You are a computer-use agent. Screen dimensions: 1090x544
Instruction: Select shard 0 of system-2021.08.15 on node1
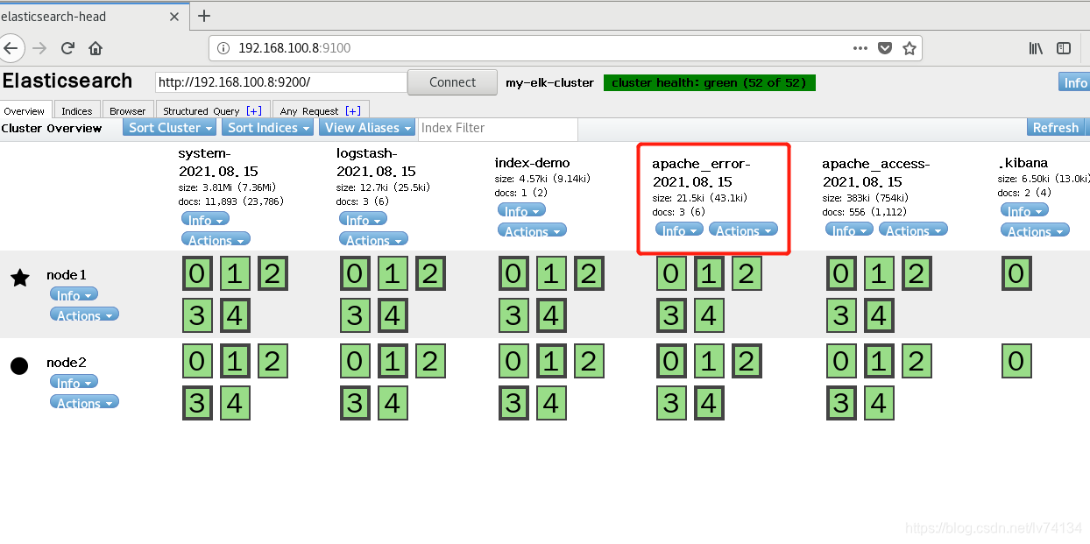197,274
